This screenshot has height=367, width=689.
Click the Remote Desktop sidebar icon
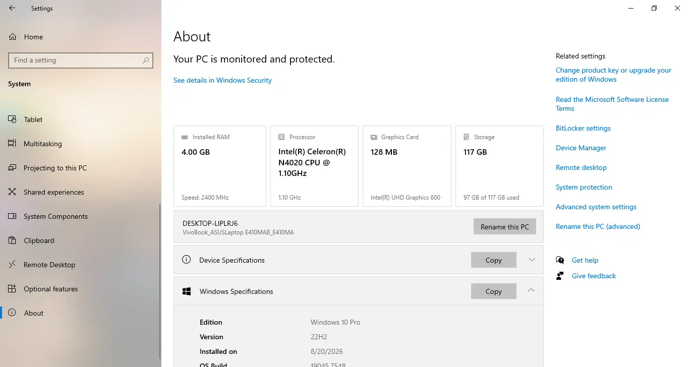click(13, 265)
